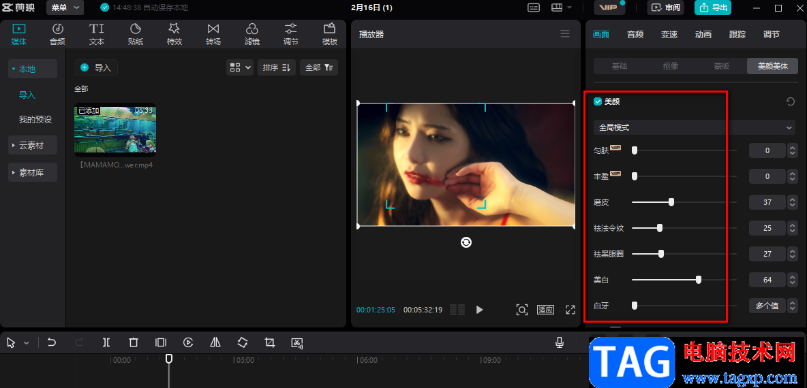Uncheck the 美颜 checkbox
The height and width of the screenshot is (388, 807).
click(598, 101)
